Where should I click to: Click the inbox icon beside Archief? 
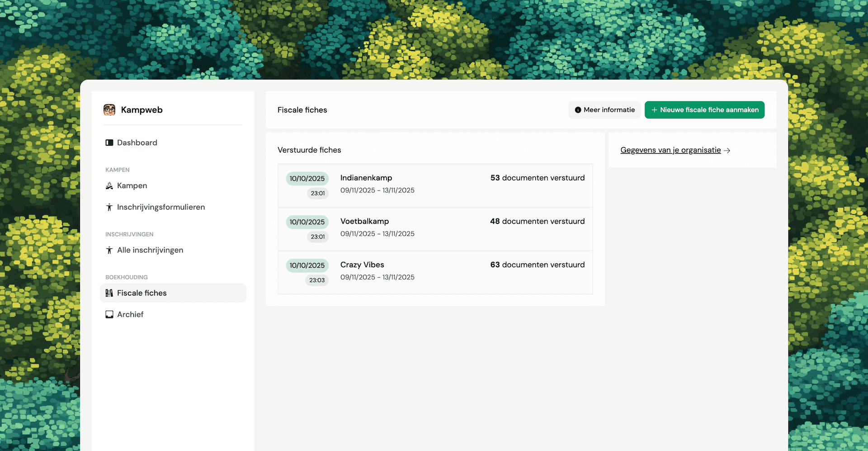pyautogui.click(x=109, y=314)
